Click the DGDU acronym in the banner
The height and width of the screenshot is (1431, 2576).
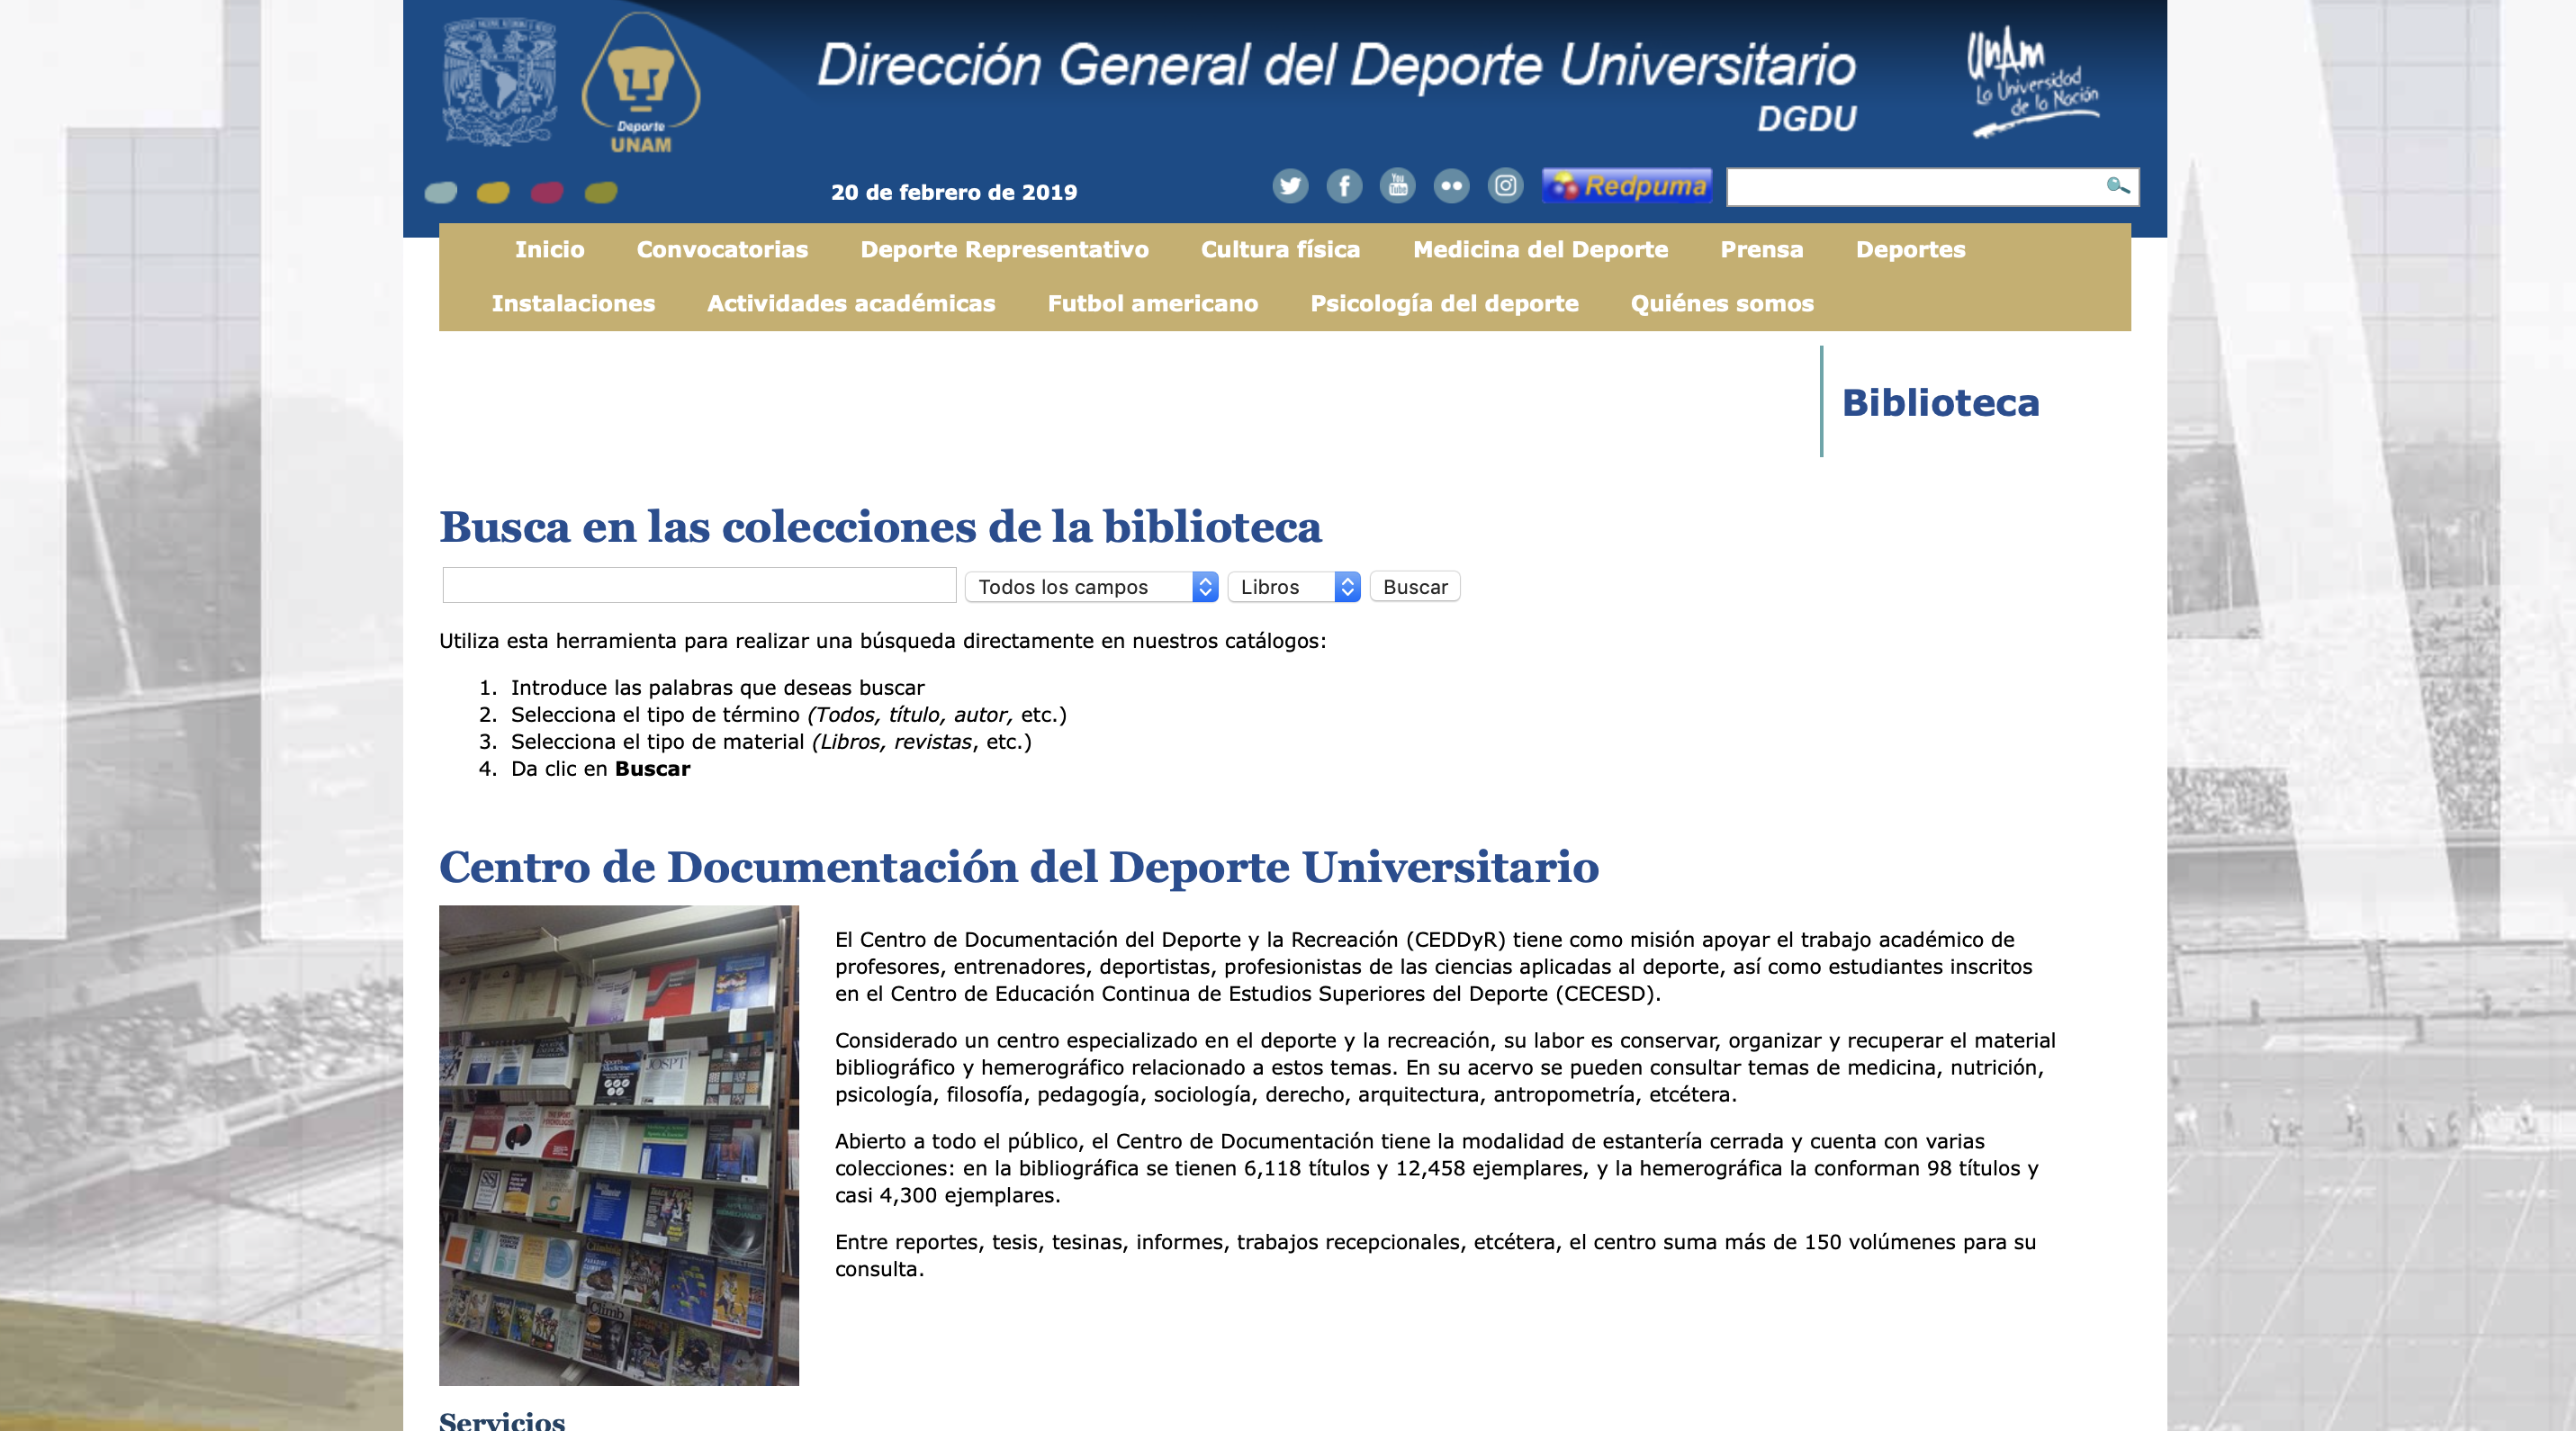click(x=1806, y=119)
